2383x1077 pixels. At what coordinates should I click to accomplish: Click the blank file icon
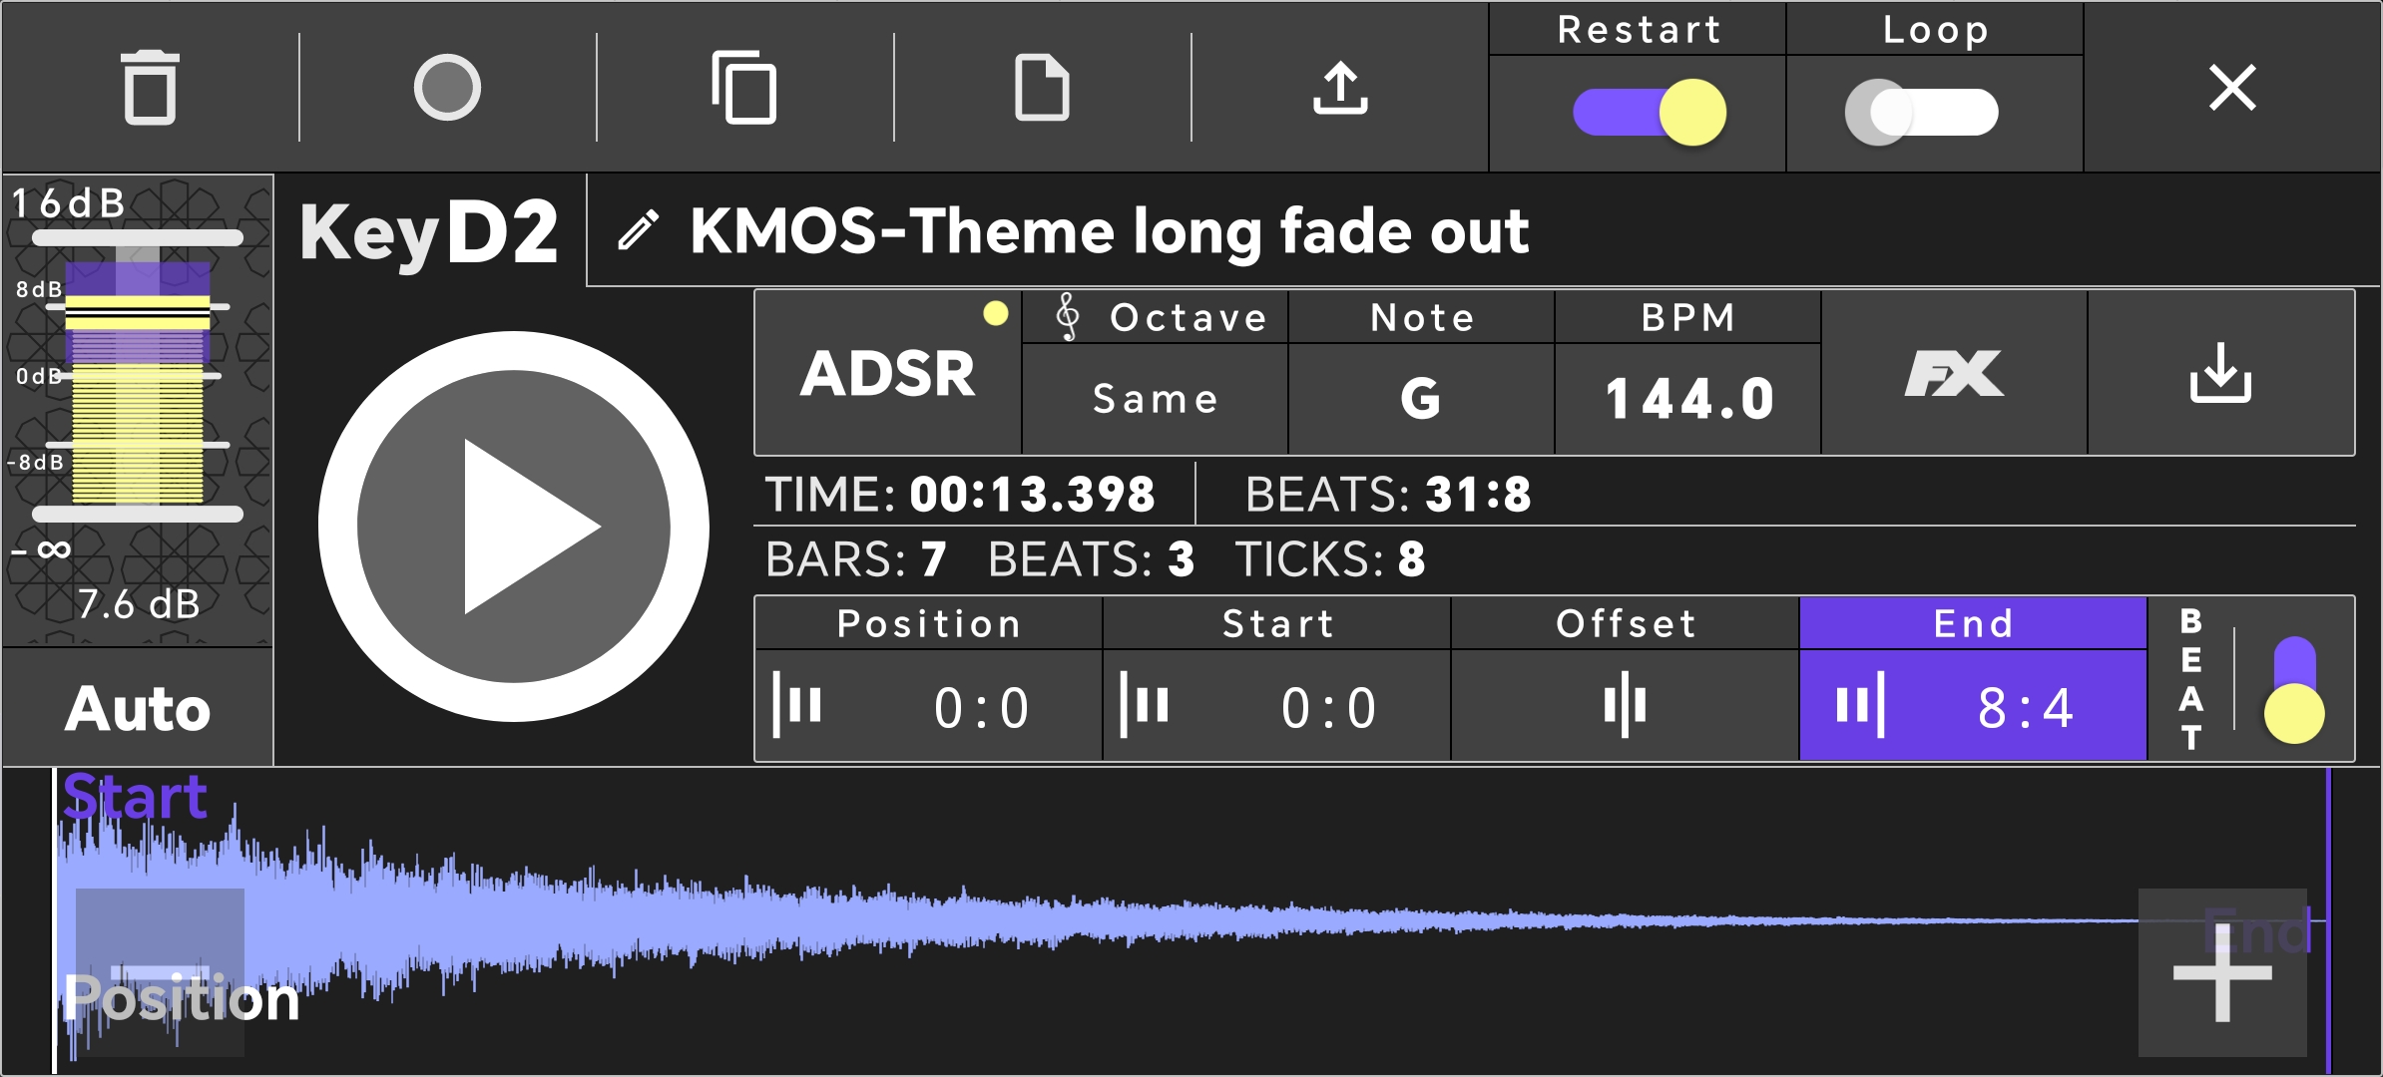[1042, 88]
